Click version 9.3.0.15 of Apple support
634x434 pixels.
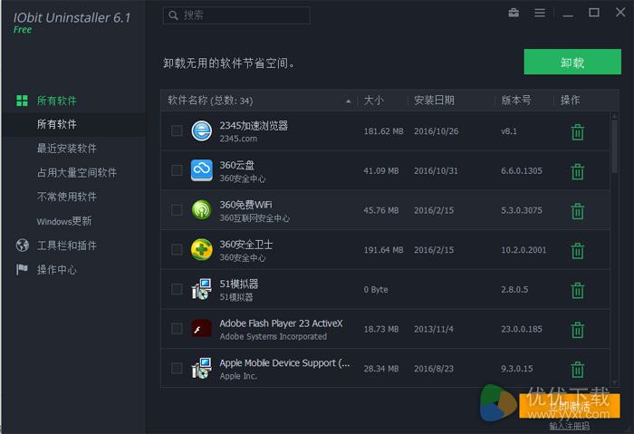[517, 369]
